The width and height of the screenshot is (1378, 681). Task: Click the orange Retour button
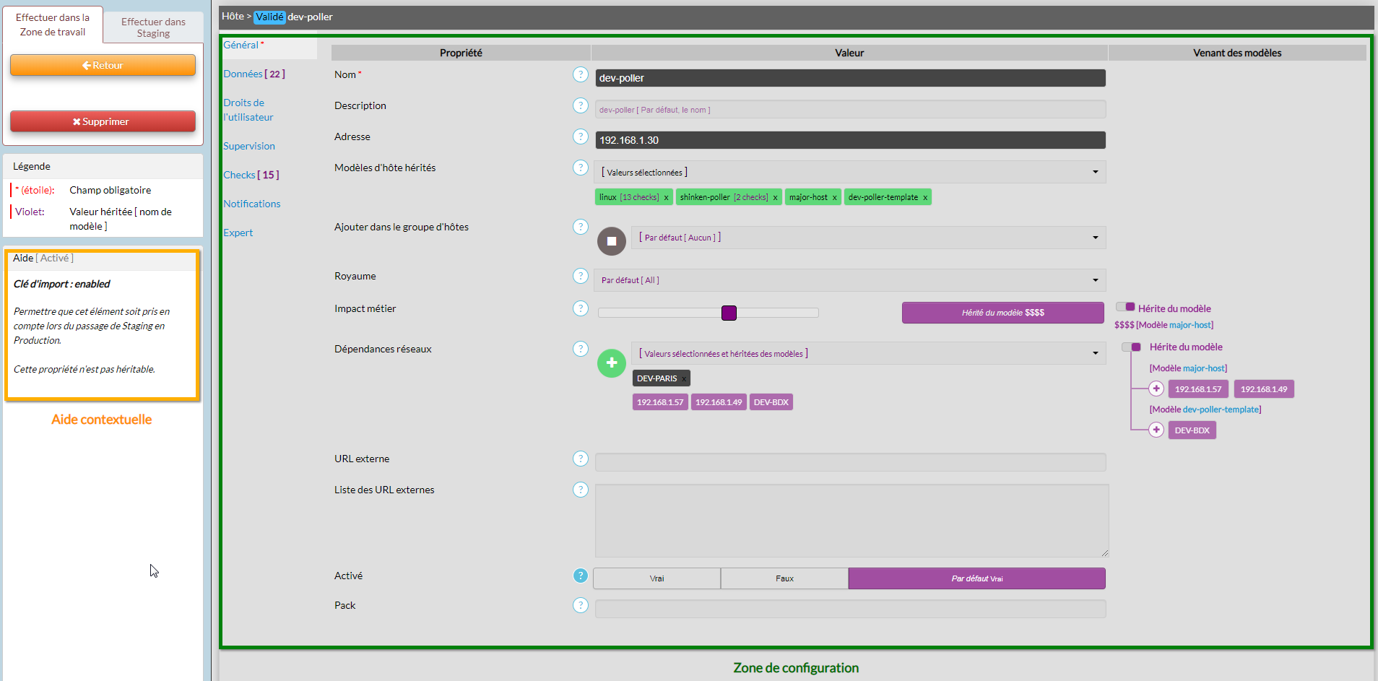pyautogui.click(x=103, y=65)
